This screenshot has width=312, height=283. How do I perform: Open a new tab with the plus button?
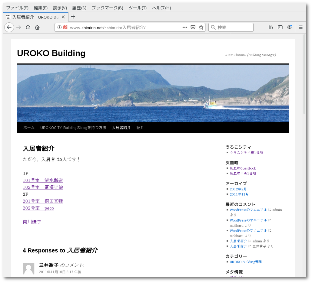pyautogui.click(x=73, y=17)
